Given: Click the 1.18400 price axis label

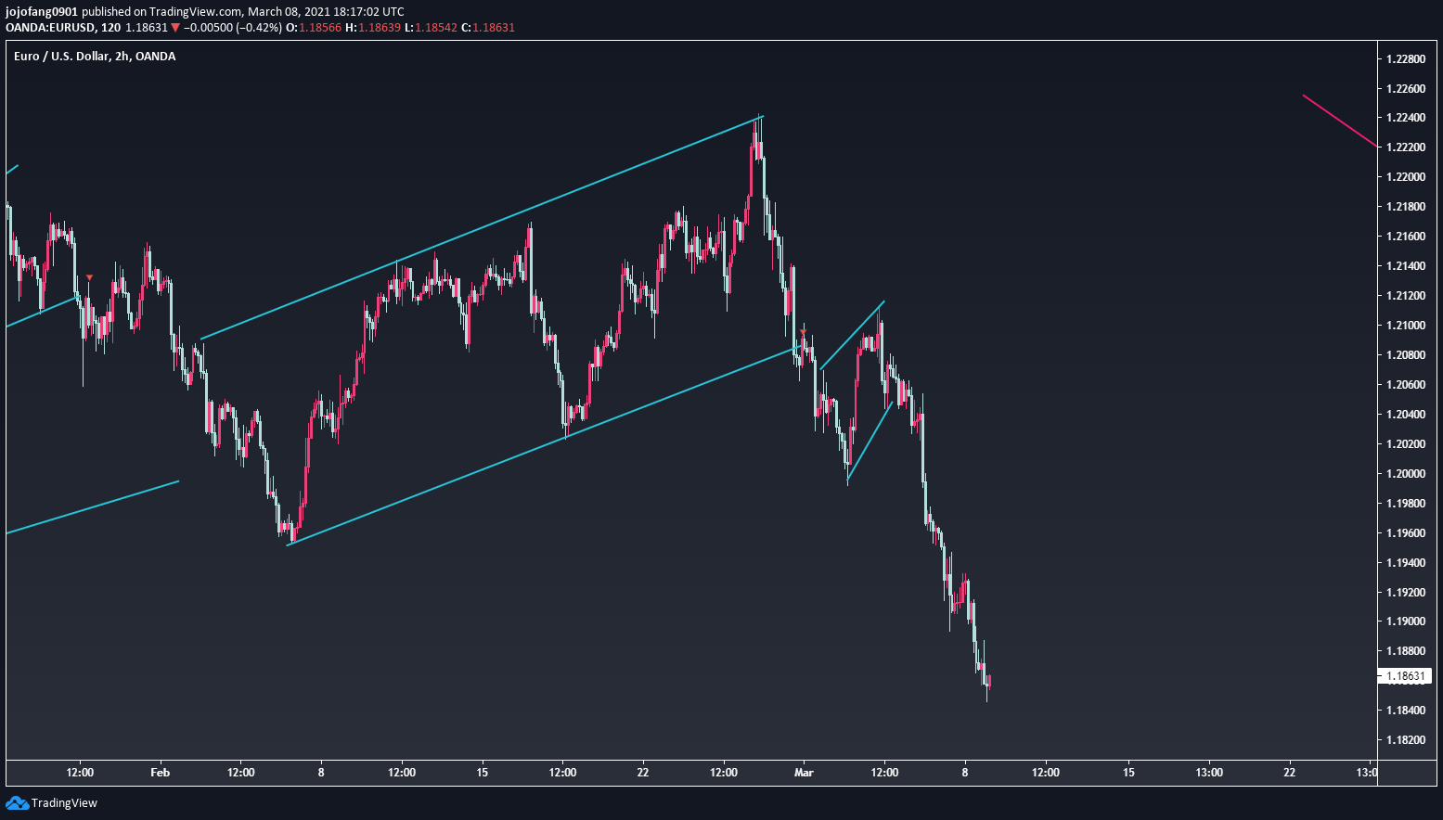Looking at the screenshot, I should (1405, 711).
